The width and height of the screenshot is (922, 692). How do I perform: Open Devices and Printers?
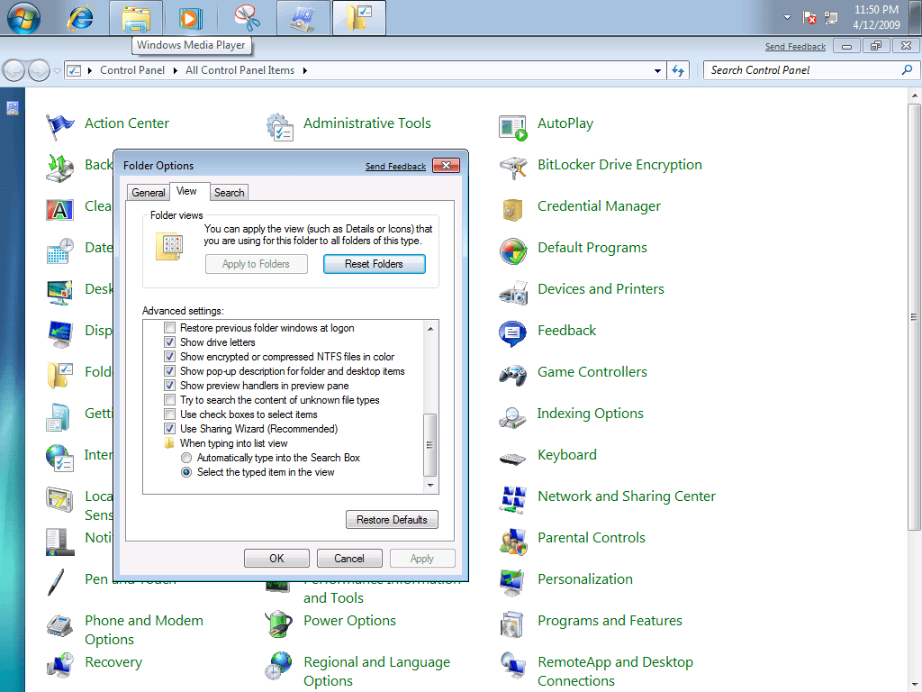click(x=600, y=288)
